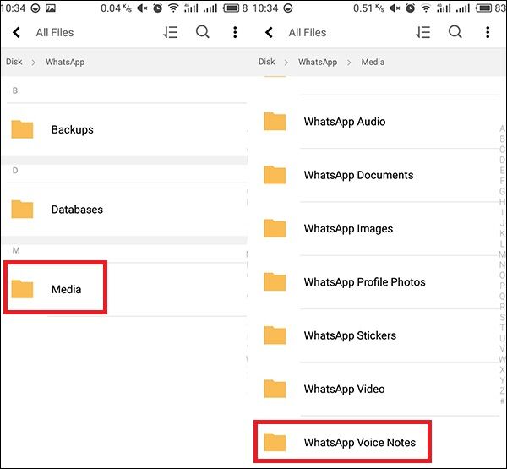
Task: Select the 'WhatsApp Audio' label
Action: pos(345,122)
